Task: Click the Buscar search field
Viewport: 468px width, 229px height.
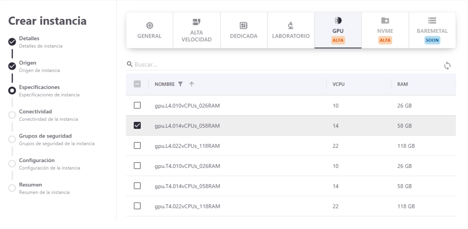Action: (284, 65)
